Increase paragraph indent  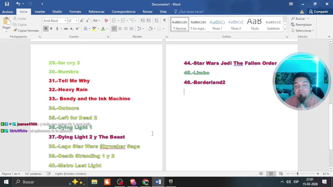tap(148, 21)
